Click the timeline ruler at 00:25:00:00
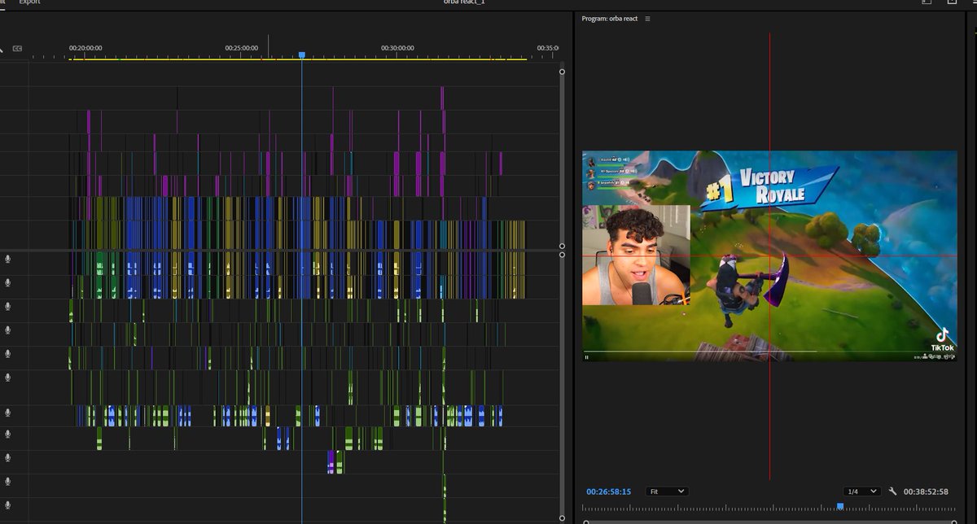Viewport: 977px width, 524px height. [242, 48]
